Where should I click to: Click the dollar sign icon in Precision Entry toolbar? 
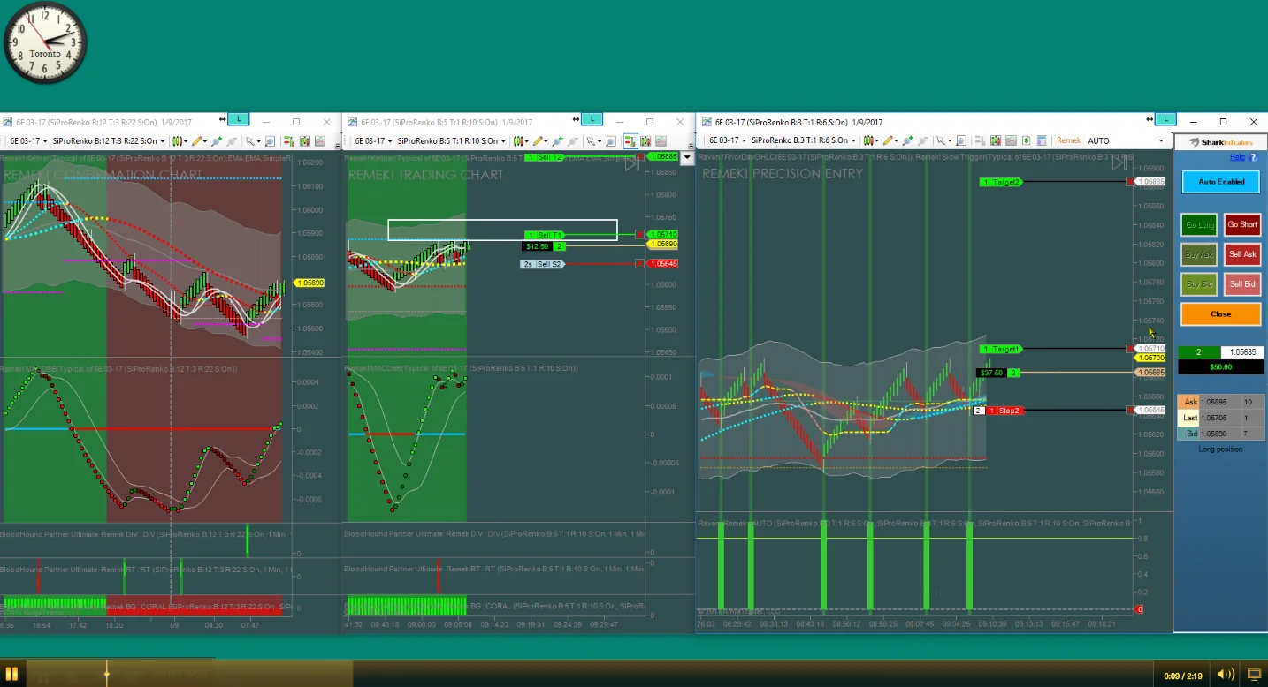[1027, 140]
